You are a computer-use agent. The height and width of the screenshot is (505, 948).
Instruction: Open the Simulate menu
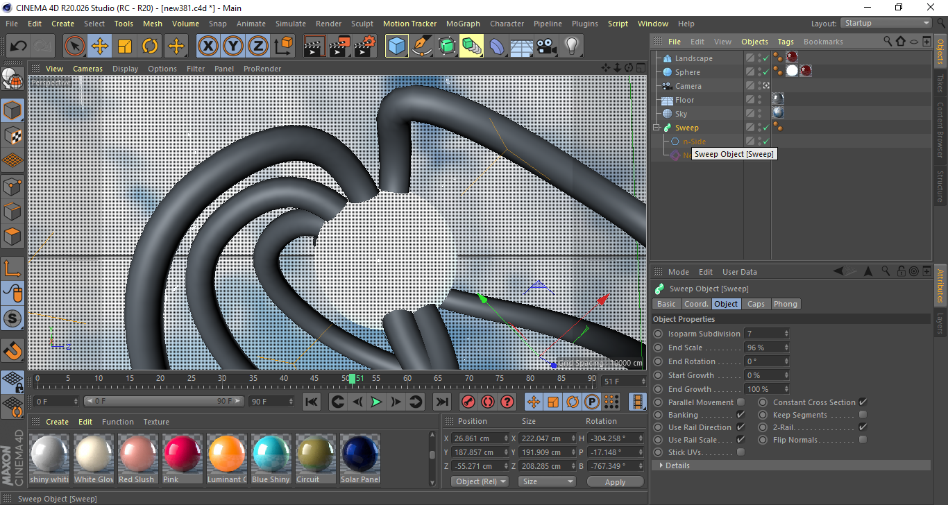click(x=291, y=24)
